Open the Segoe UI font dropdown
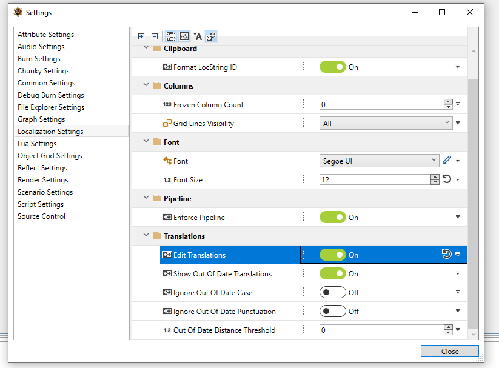 coord(380,161)
